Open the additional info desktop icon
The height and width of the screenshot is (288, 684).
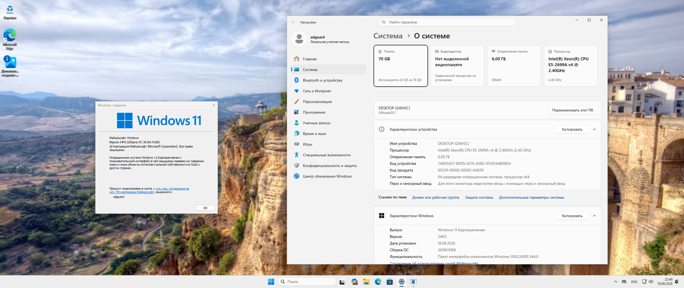[10, 66]
